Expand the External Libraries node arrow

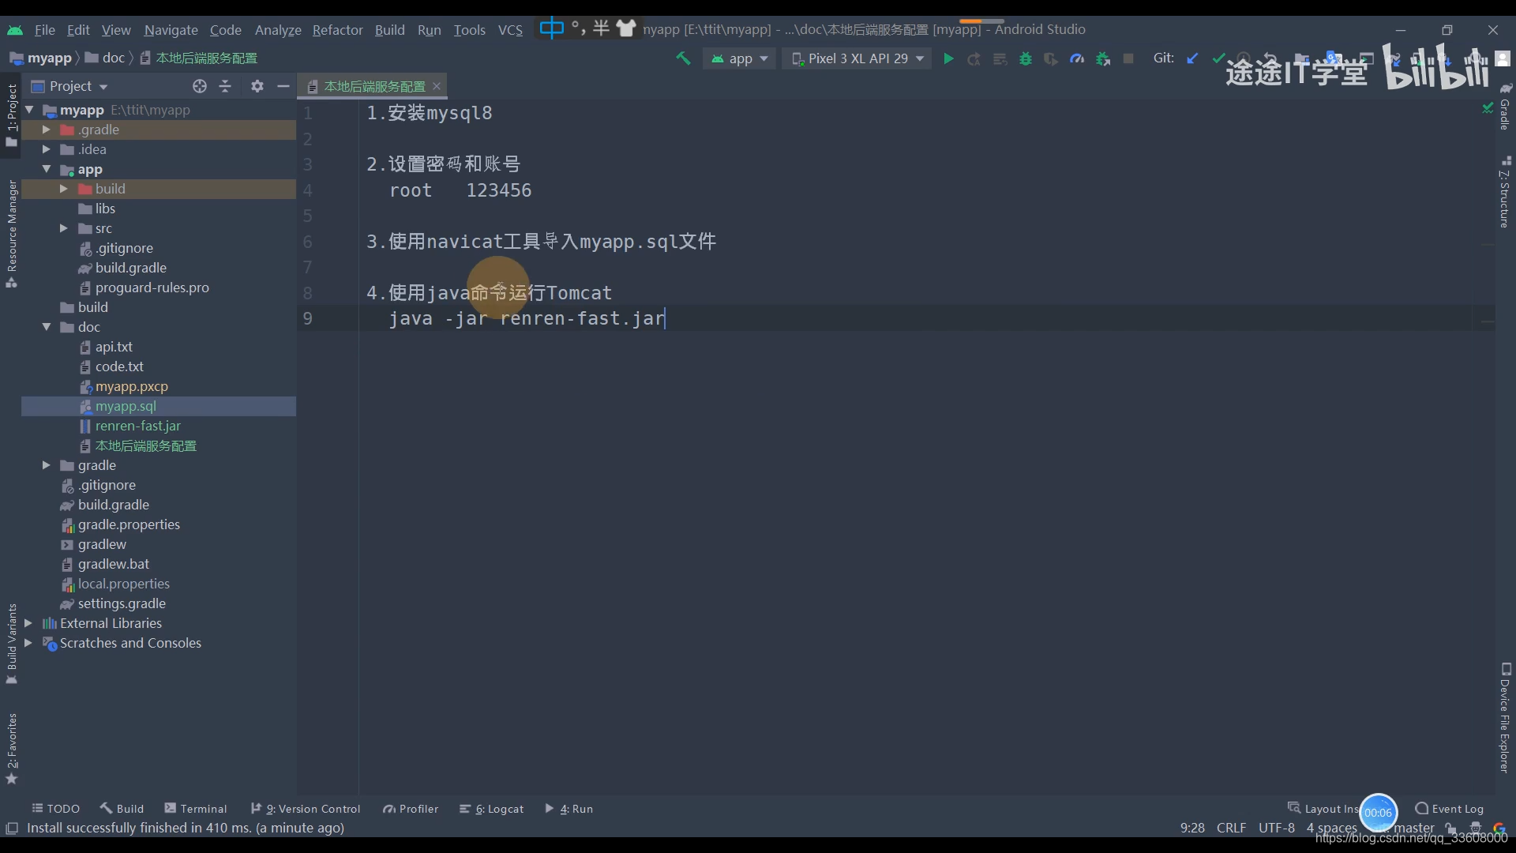click(29, 623)
